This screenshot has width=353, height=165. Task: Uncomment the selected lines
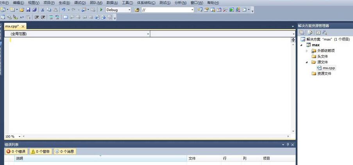[57, 17]
